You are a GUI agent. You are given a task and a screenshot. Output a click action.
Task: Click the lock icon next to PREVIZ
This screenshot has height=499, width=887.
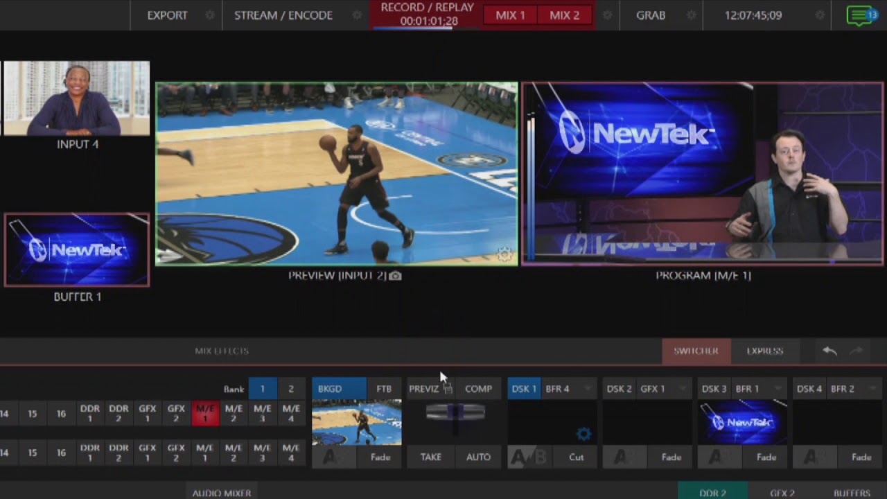(448, 389)
